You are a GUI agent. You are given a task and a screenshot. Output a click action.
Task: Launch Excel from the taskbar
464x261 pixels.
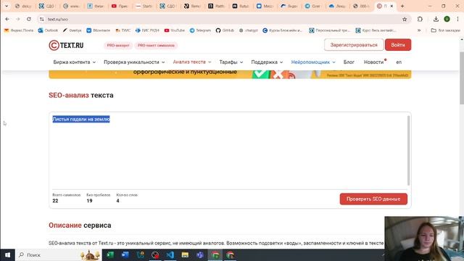point(110,254)
